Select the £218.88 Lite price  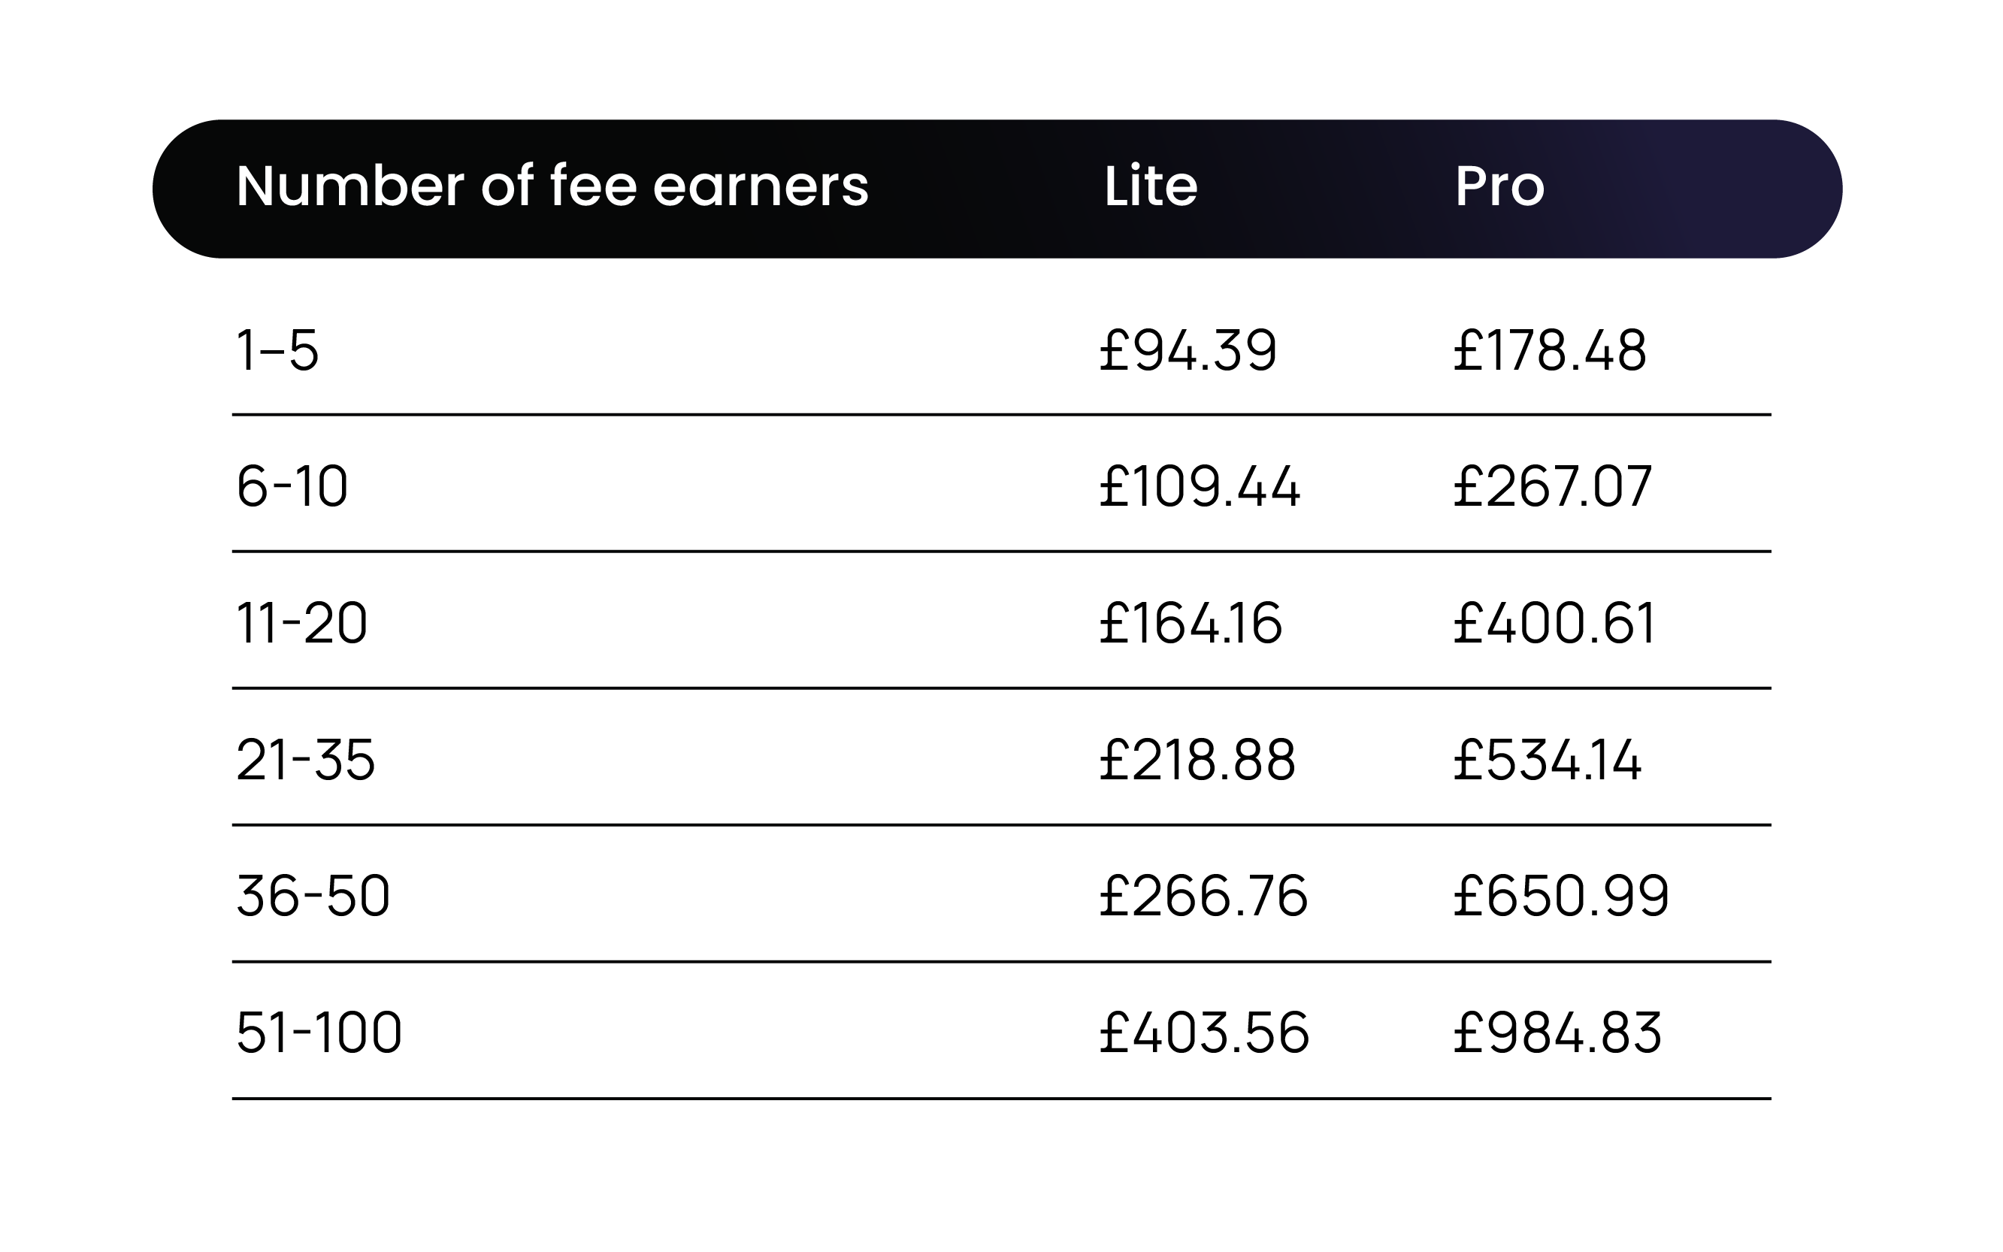point(1197,761)
